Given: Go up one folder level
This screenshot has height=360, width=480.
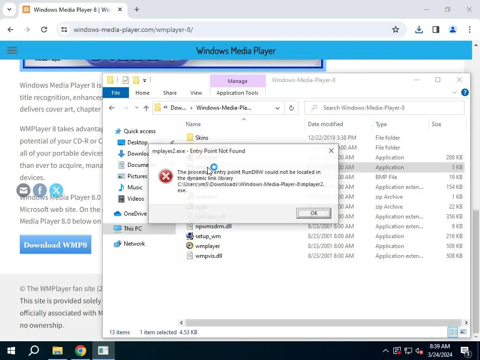Looking at the screenshot, I should point(146,108).
